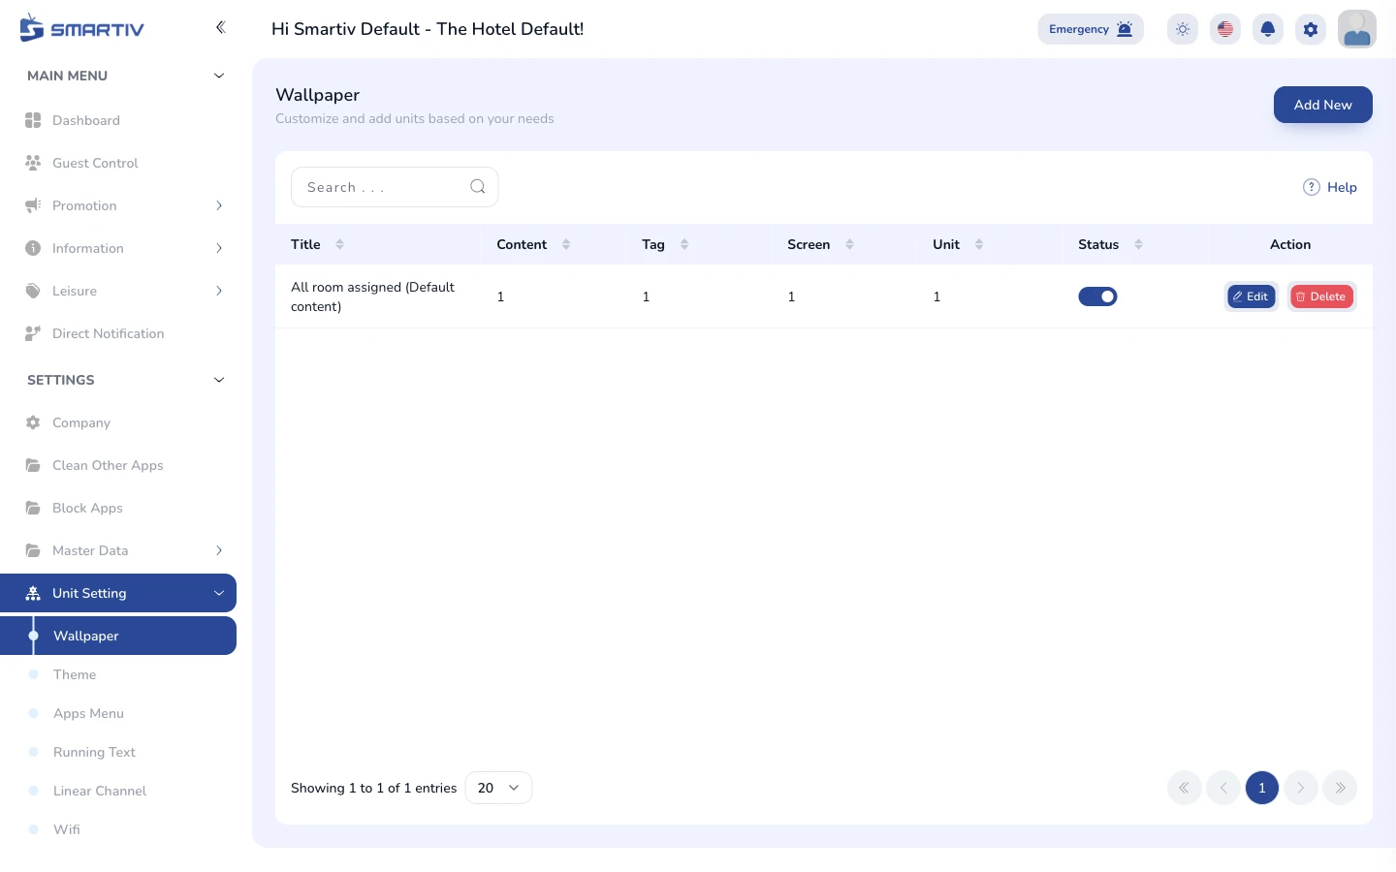1396x872 pixels.
Task: Toggle light mode sun icon
Action: (x=1183, y=29)
